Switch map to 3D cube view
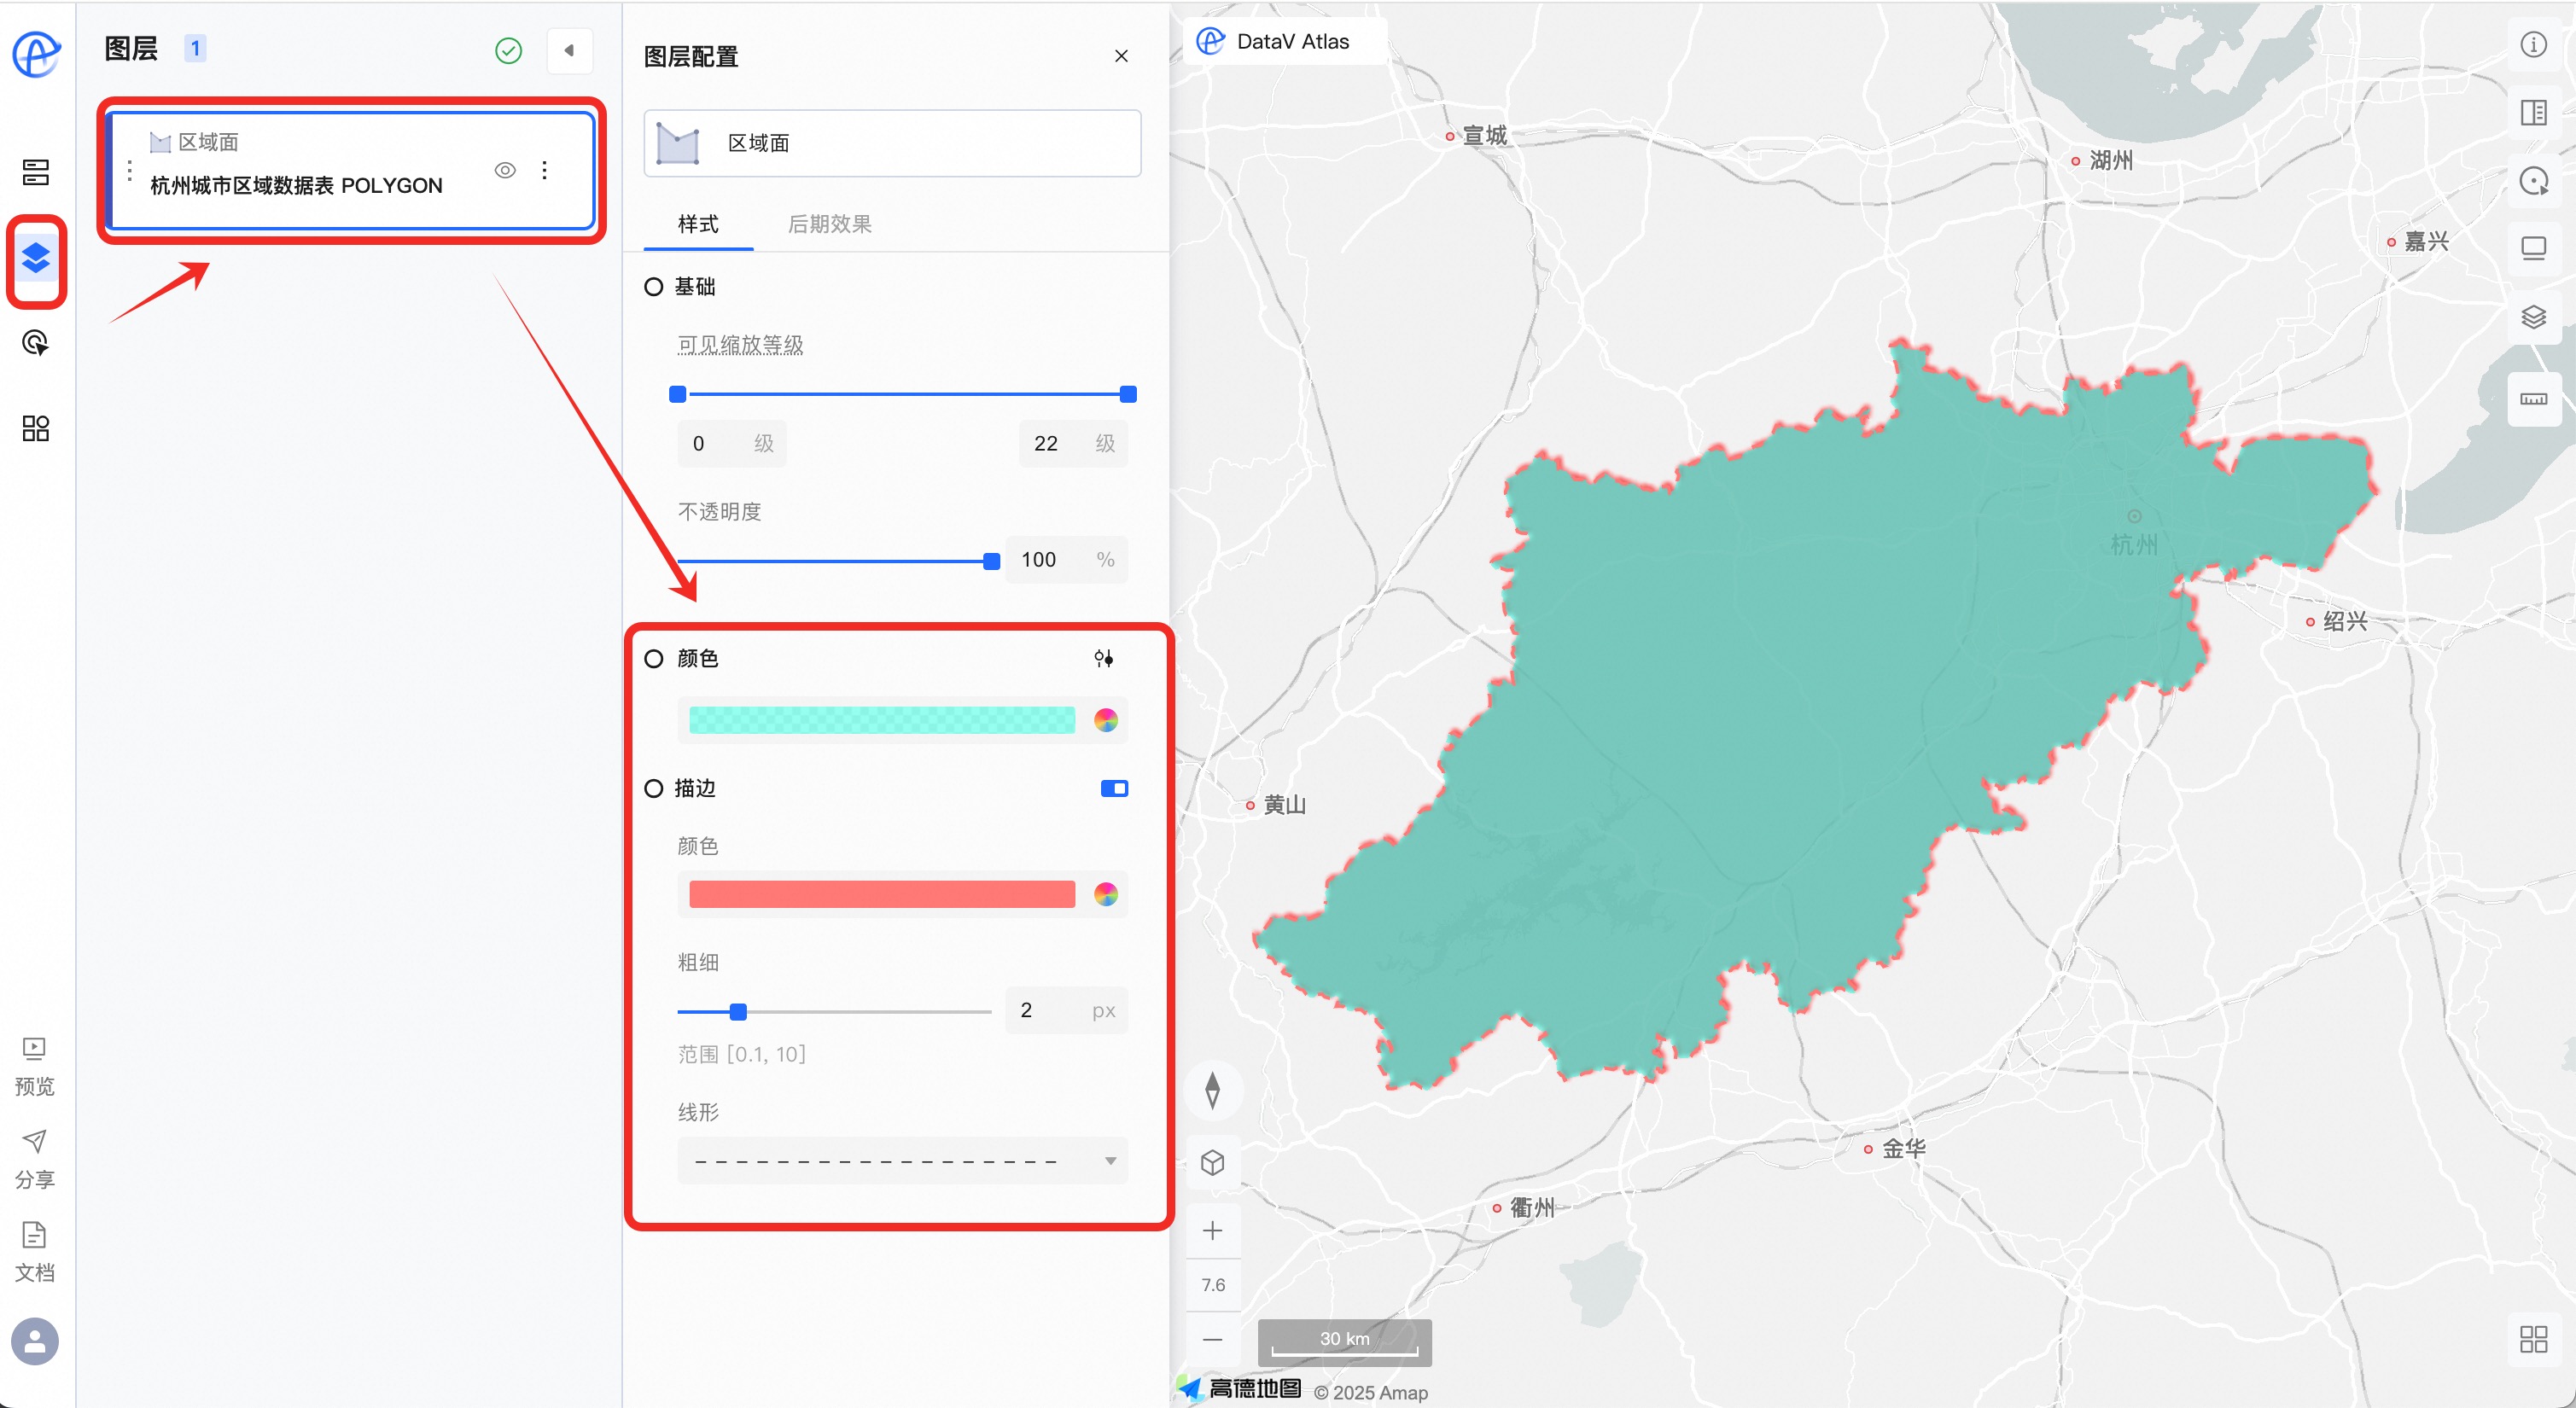This screenshot has width=2576, height=1408. (1212, 1163)
